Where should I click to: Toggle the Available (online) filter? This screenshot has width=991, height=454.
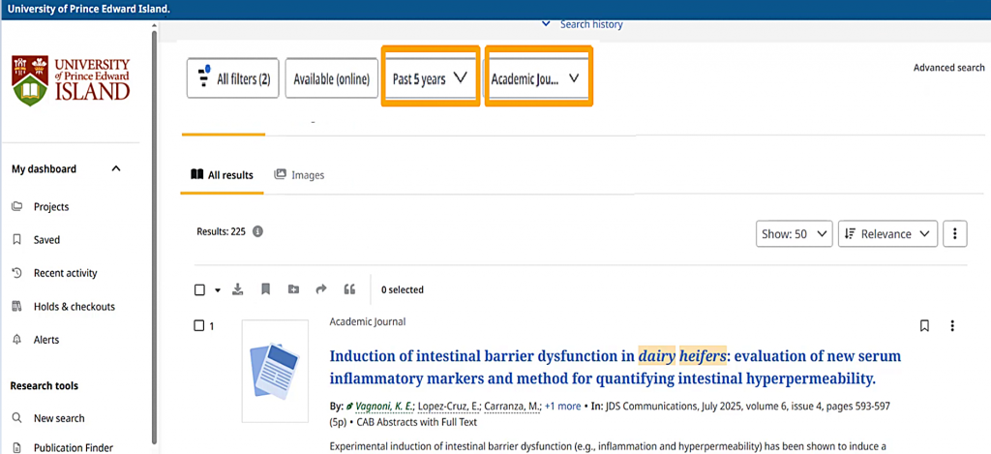pos(331,79)
